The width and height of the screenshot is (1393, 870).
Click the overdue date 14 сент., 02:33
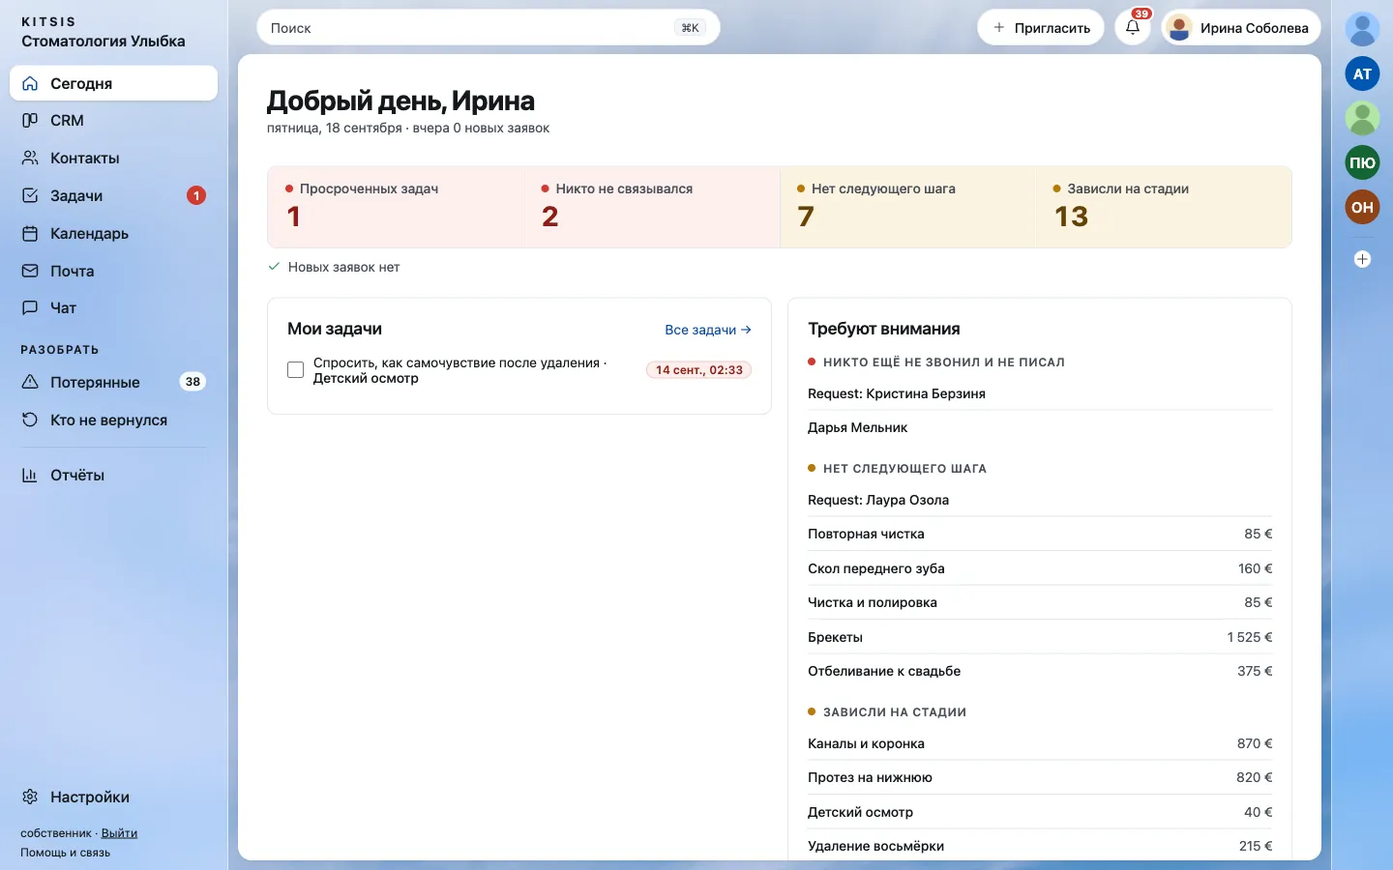coord(699,370)
